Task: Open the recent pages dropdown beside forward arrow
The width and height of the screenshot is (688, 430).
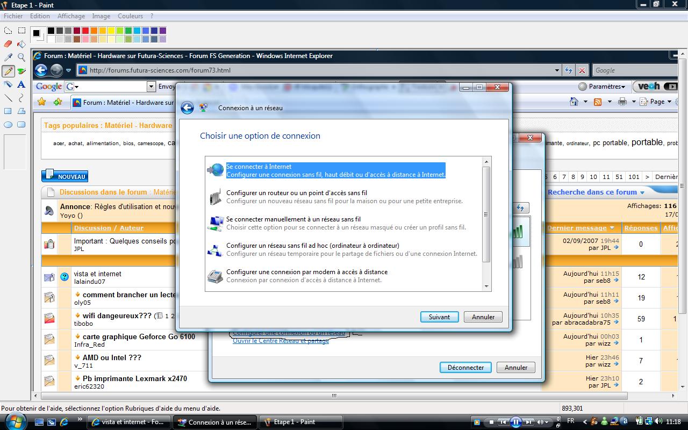Action: pyautogui.click(x=68, y=70)
